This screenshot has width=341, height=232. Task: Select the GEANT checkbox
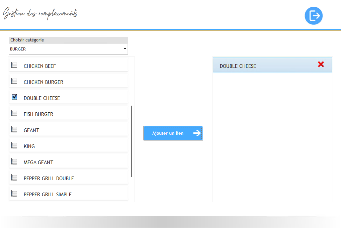[x=14, y=130]
